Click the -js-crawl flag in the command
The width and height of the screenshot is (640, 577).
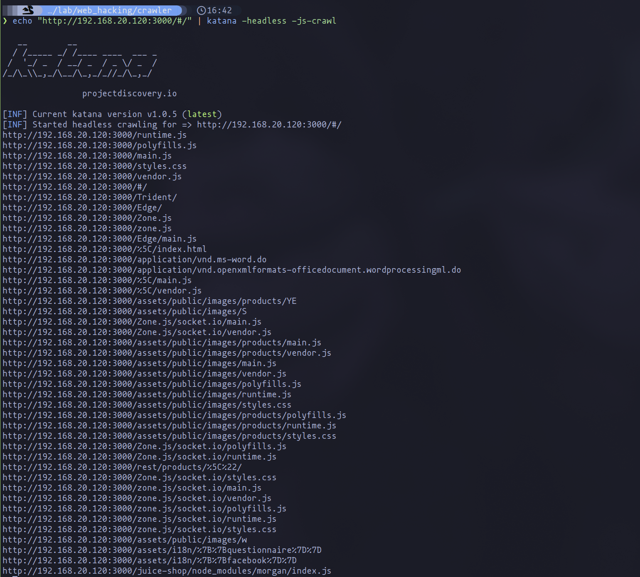pos(314,21)
